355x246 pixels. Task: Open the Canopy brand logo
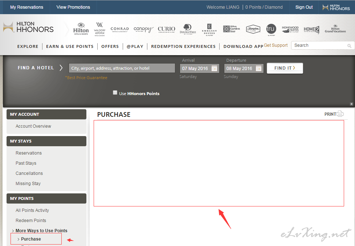tap(143, 29)
